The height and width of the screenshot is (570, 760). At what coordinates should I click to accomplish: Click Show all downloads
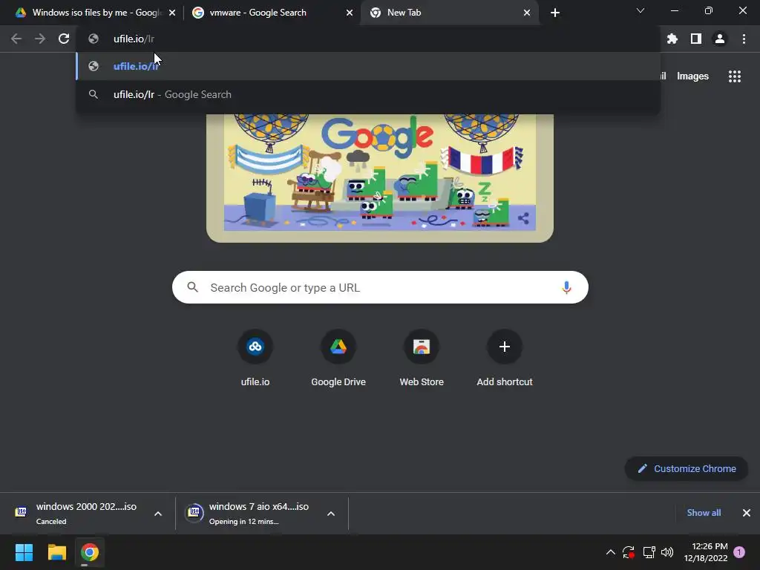(x=704, y=513)
